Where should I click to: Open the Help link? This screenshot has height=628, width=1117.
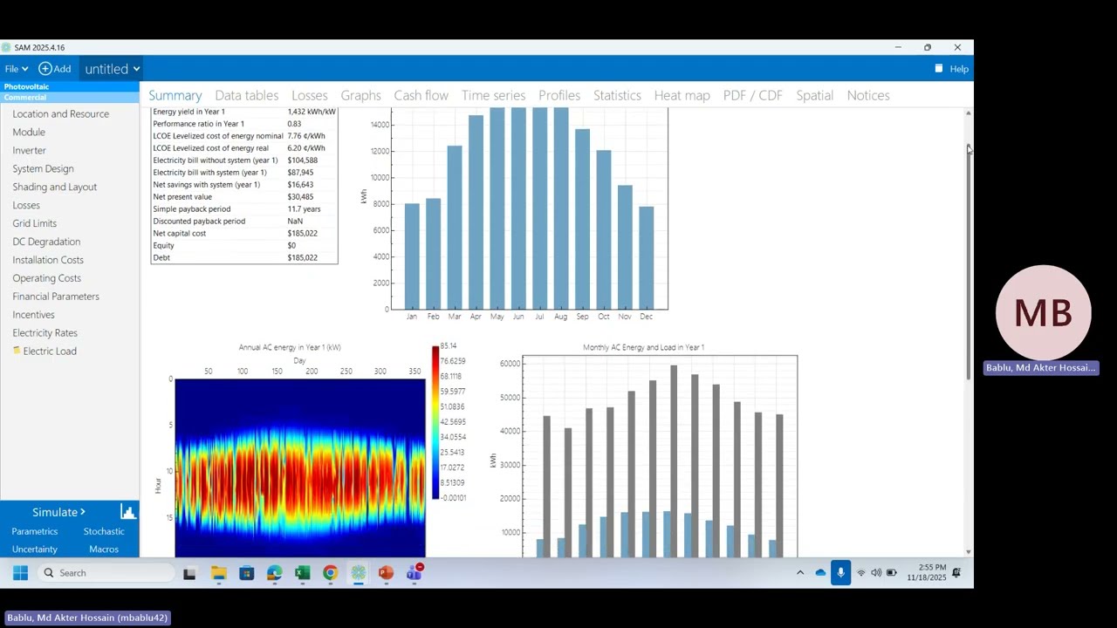(952, 69)
